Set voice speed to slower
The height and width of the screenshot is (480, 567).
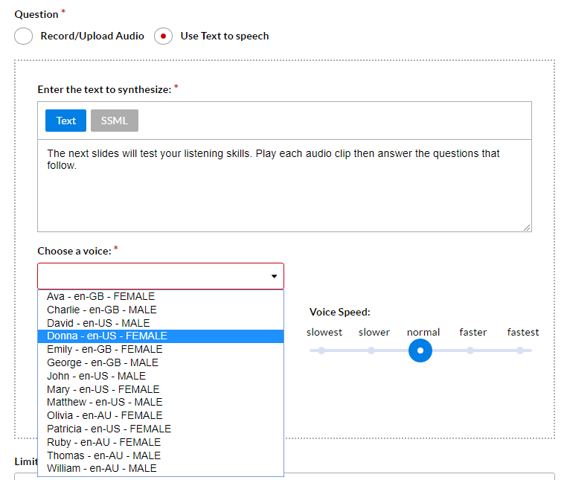(x=371, y=350)
